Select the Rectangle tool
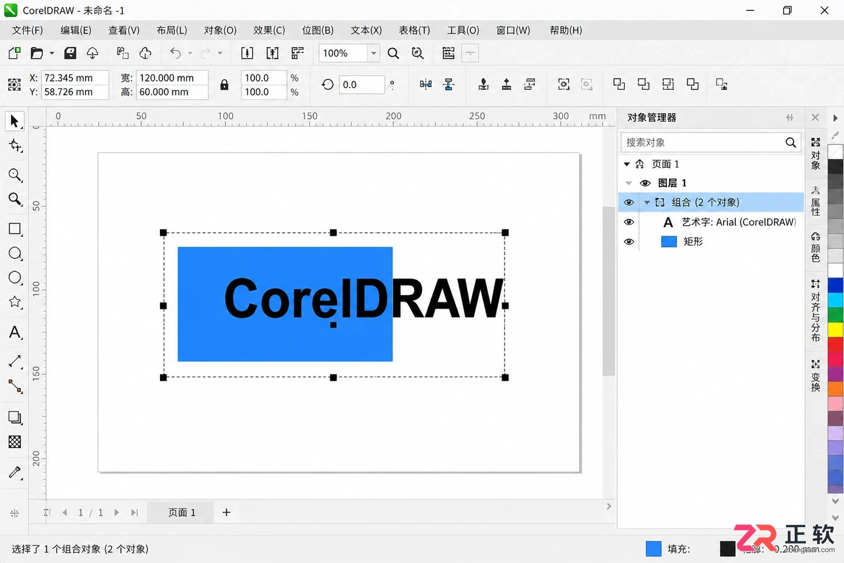Viewport: 844px width, 563px height. pos(15,229)
